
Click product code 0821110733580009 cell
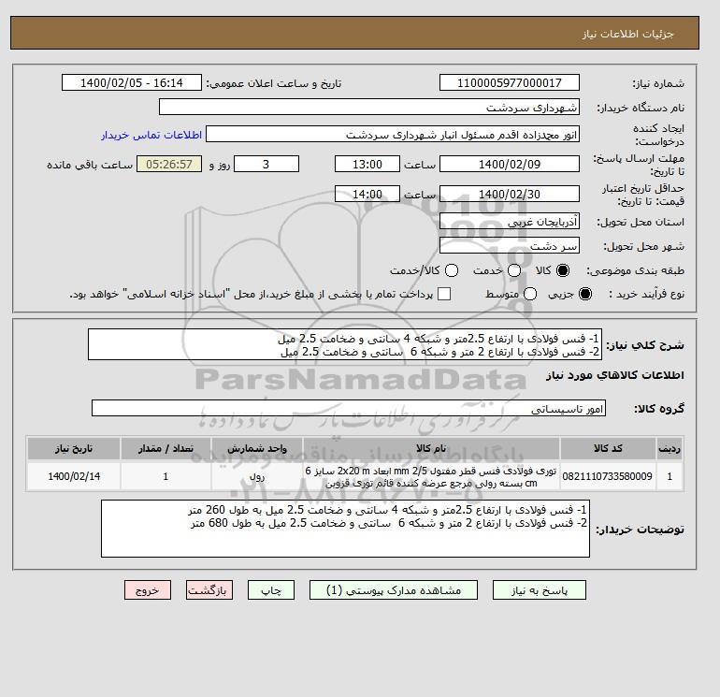tap(608, 476)
